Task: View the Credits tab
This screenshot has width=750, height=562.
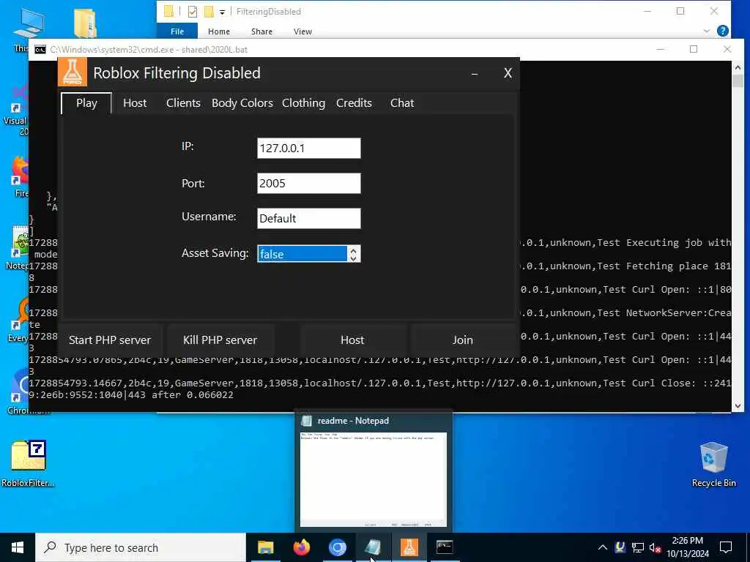Action: (x=354, y=103)
